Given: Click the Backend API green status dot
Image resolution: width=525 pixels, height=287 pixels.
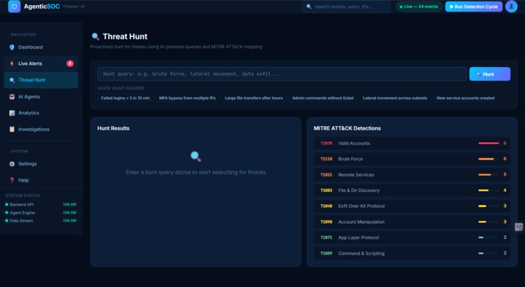Looking at the screenshot, I should [7, 204].
